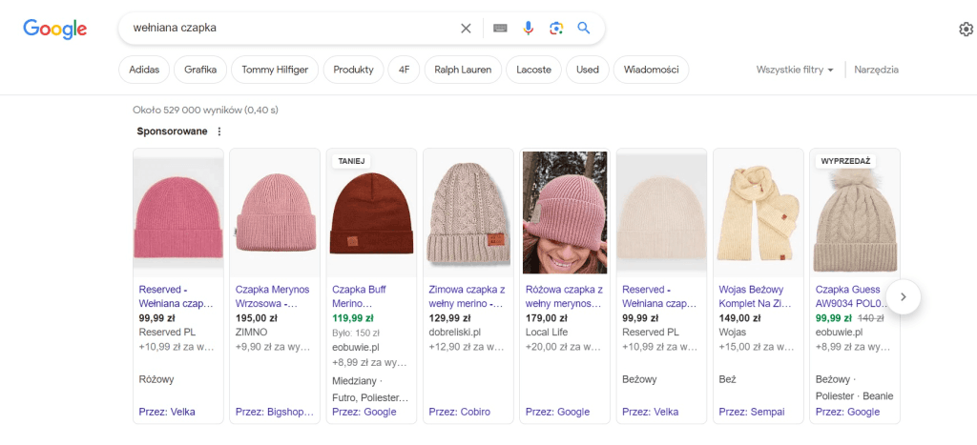Select the Tommy Hilfiger filter chip
Screen dimensions: 977x445
[x=275, y=70]
